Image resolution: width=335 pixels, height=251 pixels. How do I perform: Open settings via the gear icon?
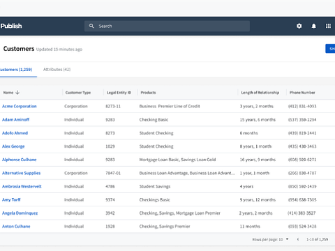299,26
